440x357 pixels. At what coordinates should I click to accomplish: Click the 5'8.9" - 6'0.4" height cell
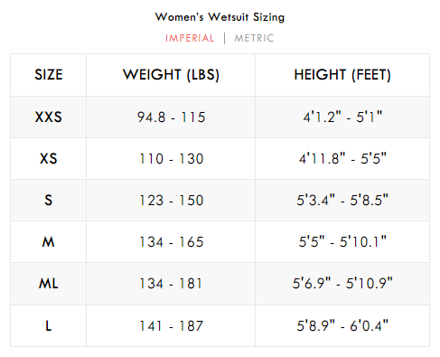342,325
